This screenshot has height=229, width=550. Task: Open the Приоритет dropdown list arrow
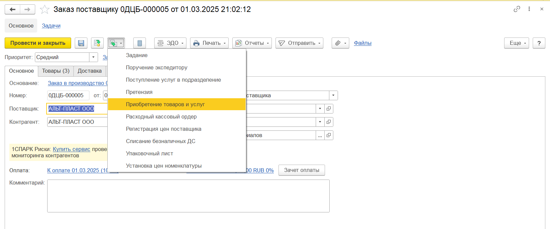tap(93, 57)
